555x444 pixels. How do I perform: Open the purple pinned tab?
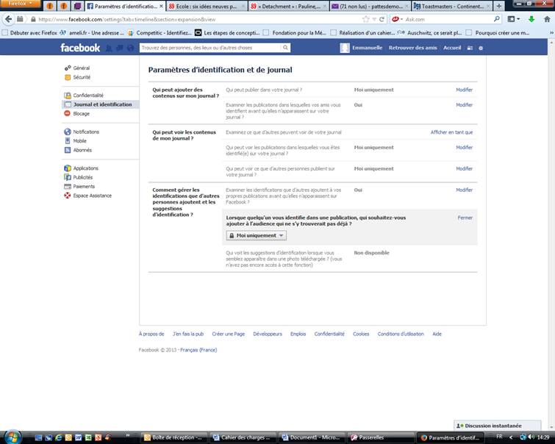[77, 6]
